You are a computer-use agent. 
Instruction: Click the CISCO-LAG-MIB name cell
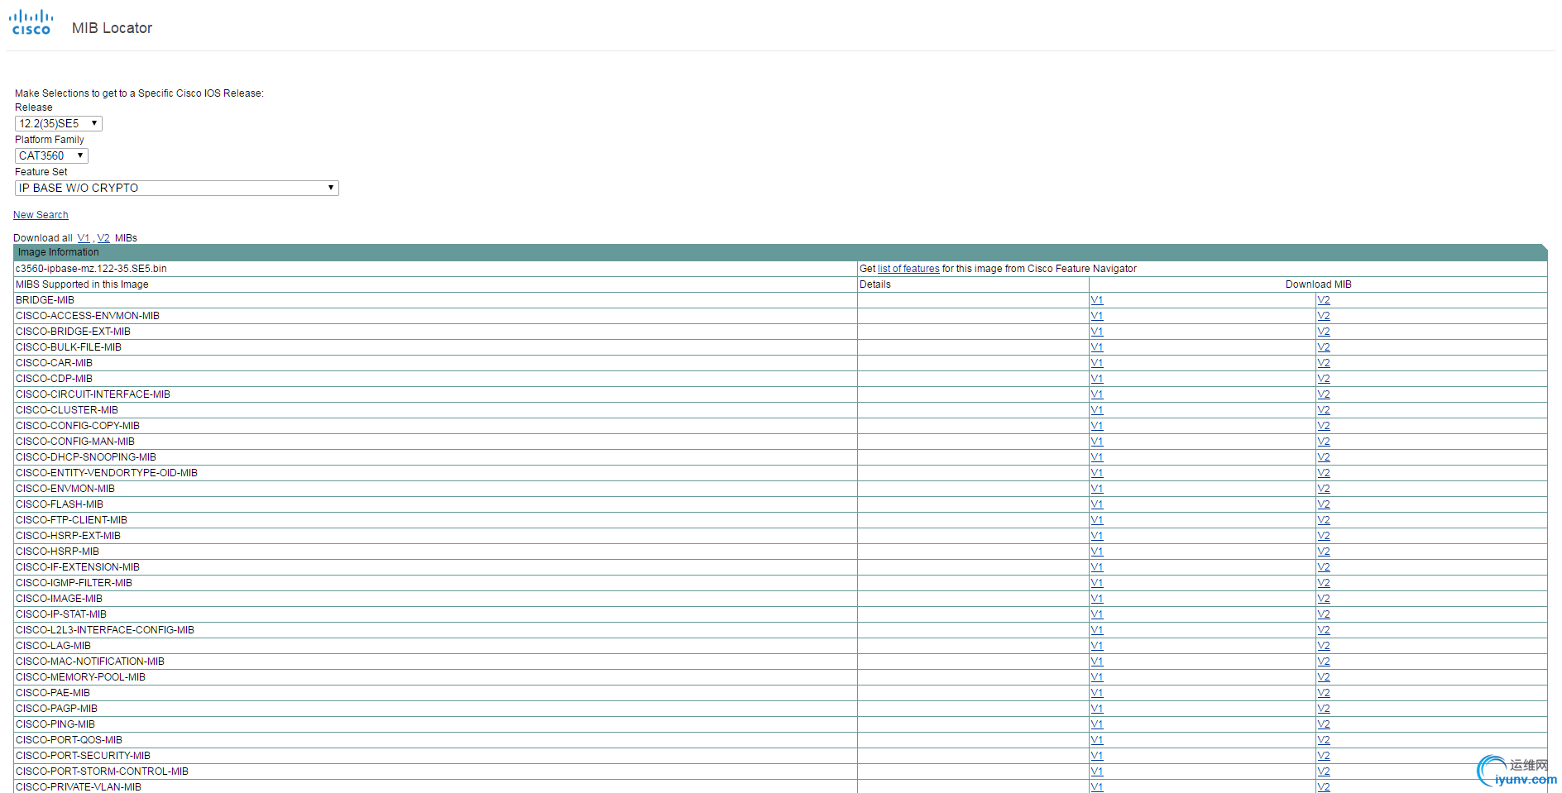click(436, 646)
